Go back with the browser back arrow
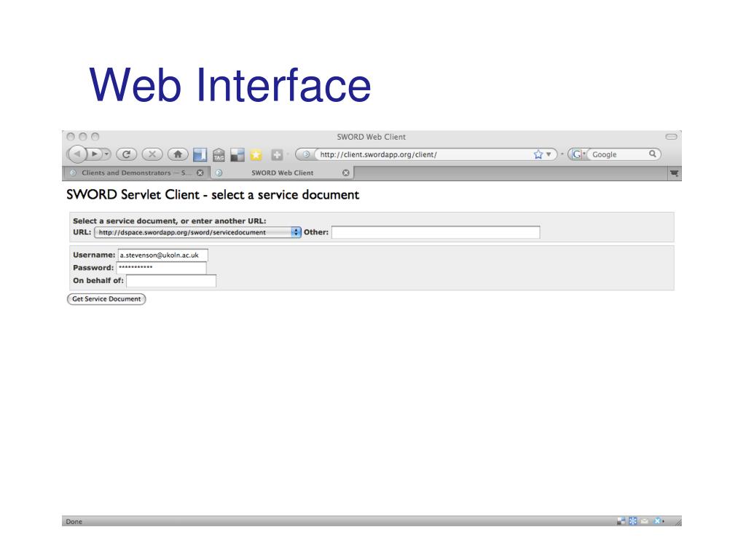The width and height of the screenshot is (746, 559). 77,154
